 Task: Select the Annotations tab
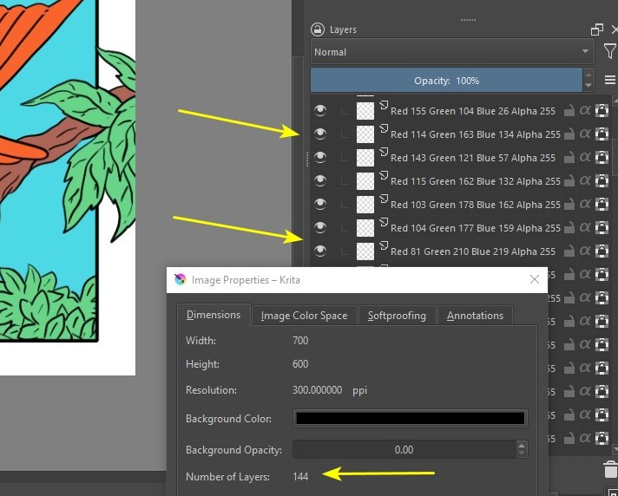475,316
